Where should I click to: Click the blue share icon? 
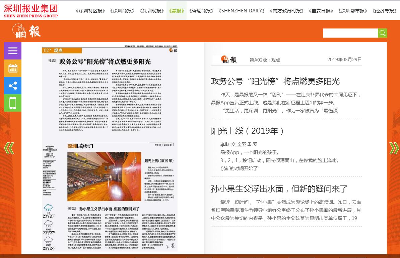coord(13,86)
